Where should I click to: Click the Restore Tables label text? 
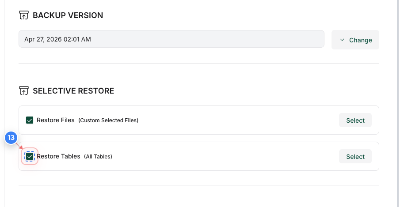coord(58,156)
